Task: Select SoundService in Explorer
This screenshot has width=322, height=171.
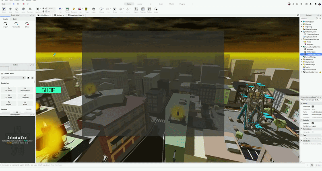Action: (311, 69)
